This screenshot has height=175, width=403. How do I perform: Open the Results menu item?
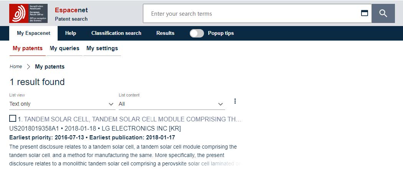coord(165,33)
